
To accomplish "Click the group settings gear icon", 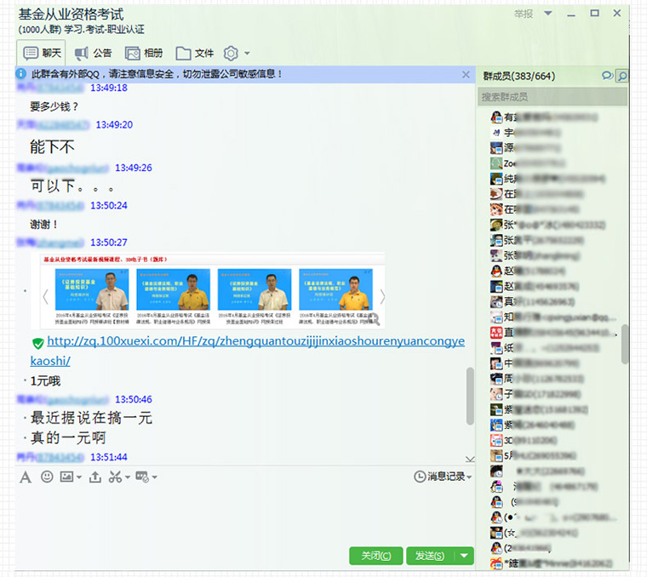I will tap(231, 53).
